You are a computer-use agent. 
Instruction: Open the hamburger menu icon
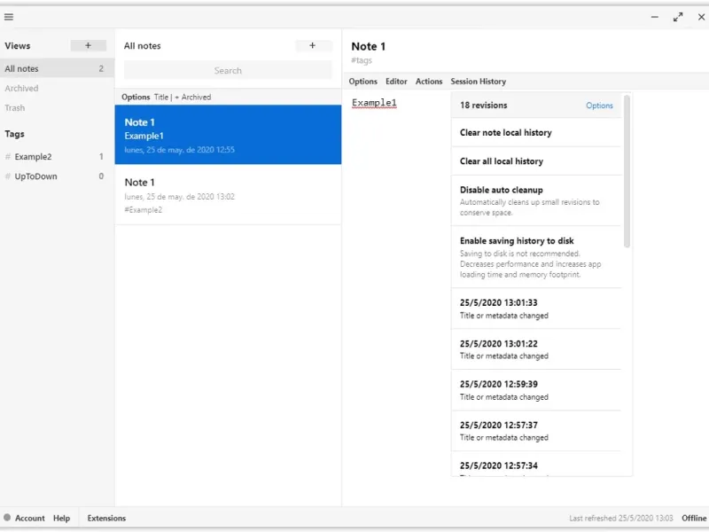(9, 17)
